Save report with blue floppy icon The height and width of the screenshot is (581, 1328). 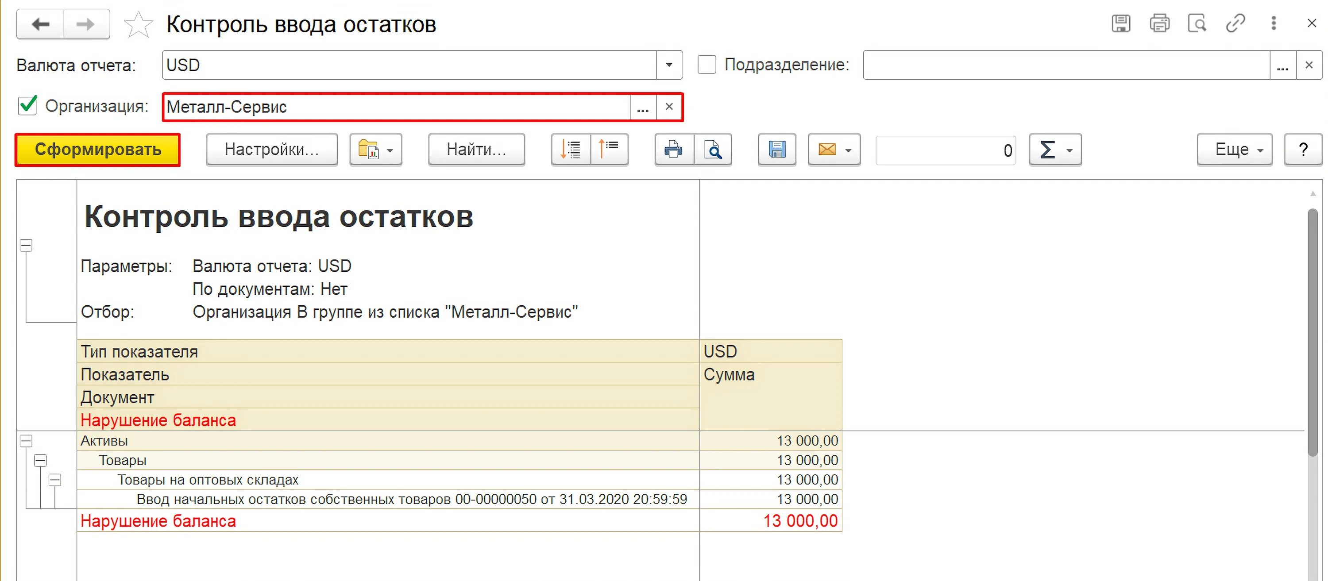point(777,150)
